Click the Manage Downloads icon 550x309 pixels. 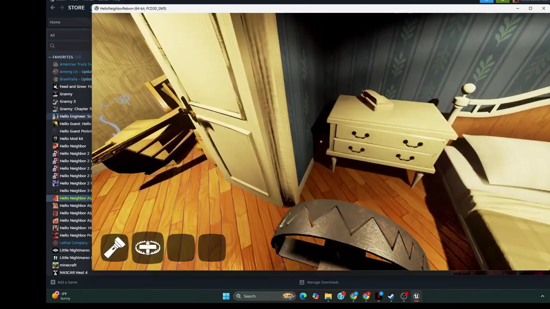302,282
